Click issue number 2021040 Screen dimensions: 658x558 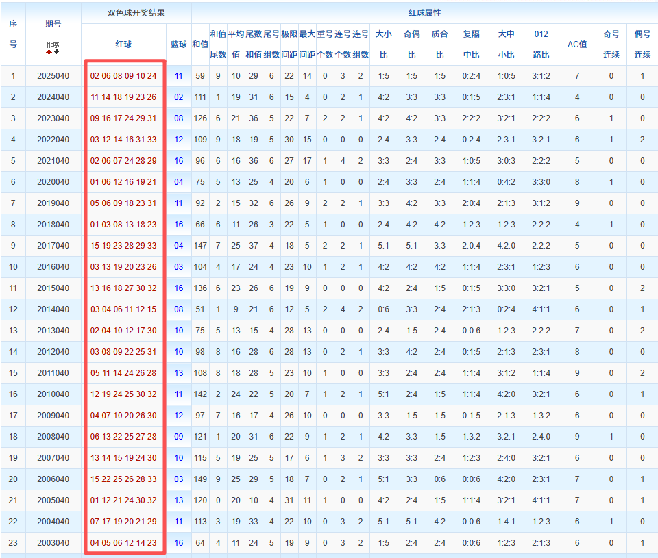(53, 161)
